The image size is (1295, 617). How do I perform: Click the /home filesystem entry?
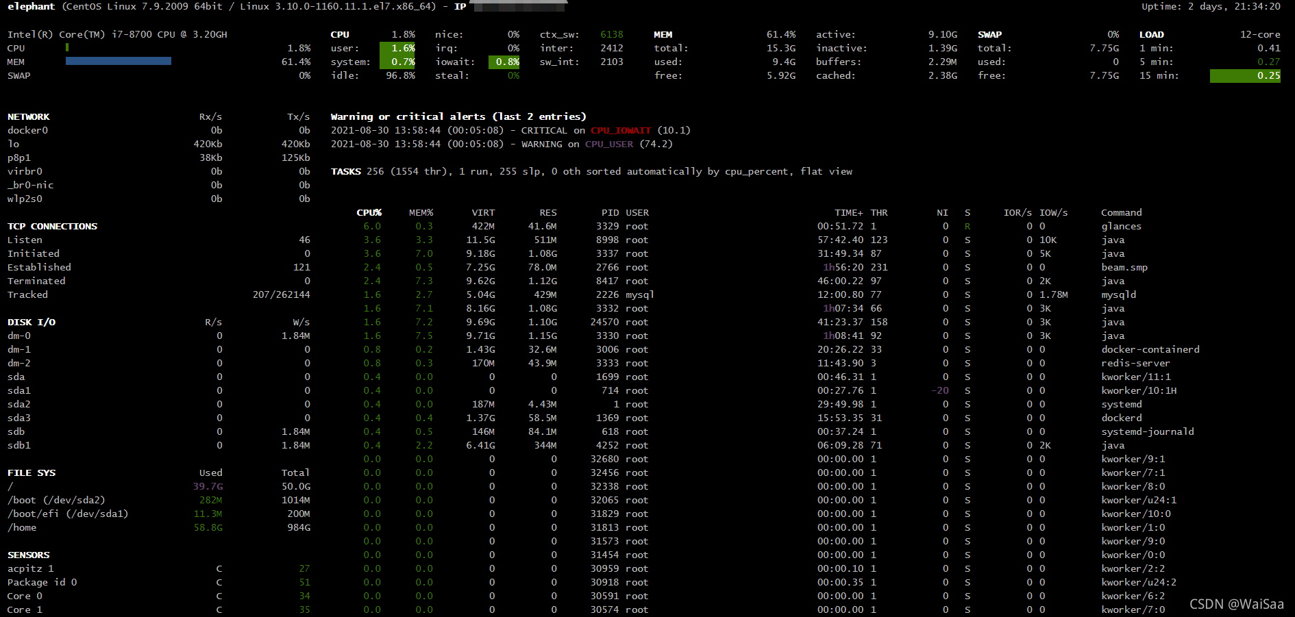point(22,527)
